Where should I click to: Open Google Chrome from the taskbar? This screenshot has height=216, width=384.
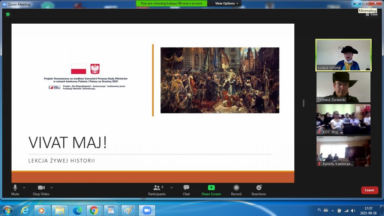[94, 210]
